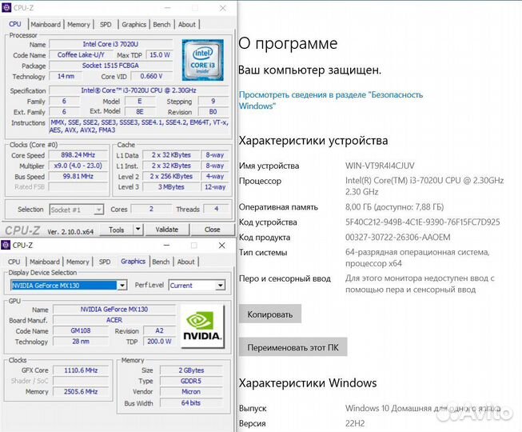
Task: Click Code Name value Coffee Lake-U/Y
Action: [81, 54]
